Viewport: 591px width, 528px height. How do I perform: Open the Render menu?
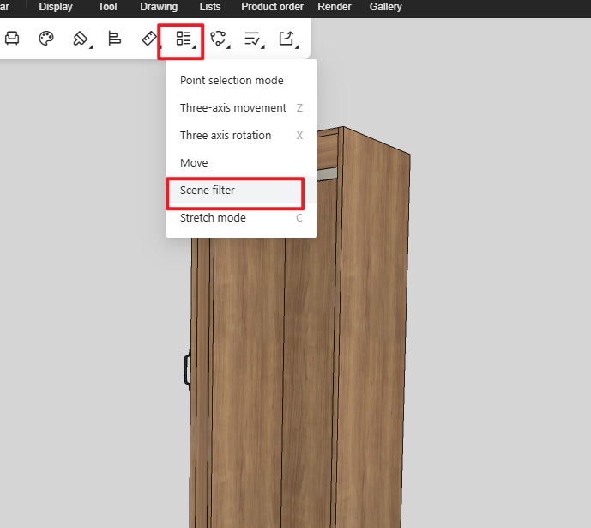[335, 7]
